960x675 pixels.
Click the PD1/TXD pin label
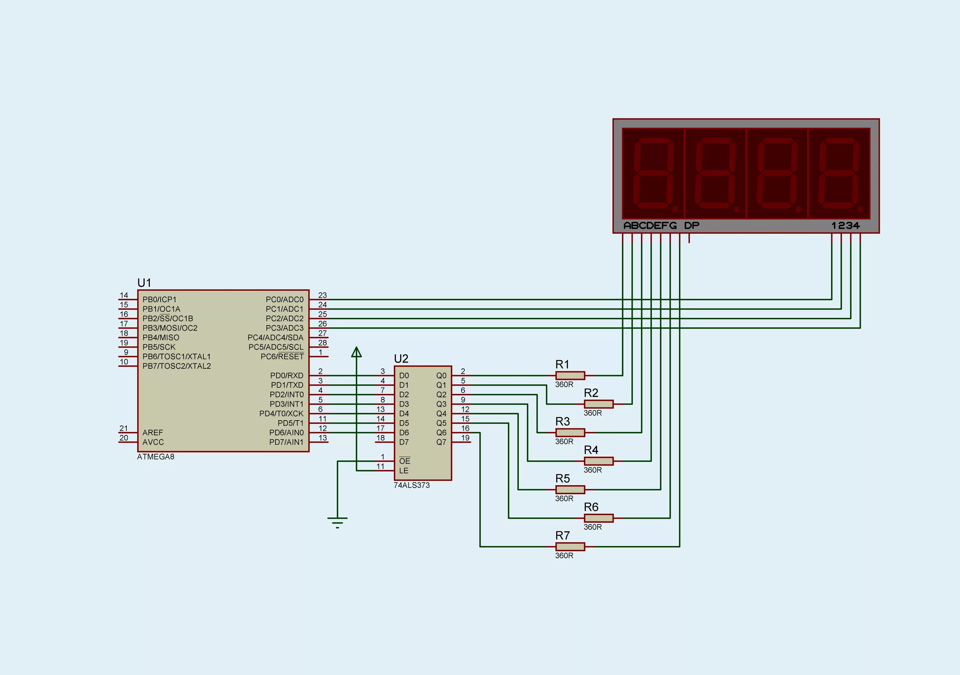(287, 385)
